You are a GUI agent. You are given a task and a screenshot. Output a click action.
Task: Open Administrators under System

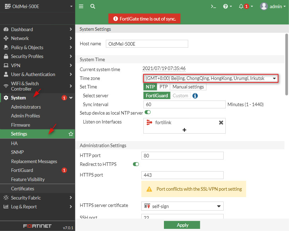[x=26, y=107]
